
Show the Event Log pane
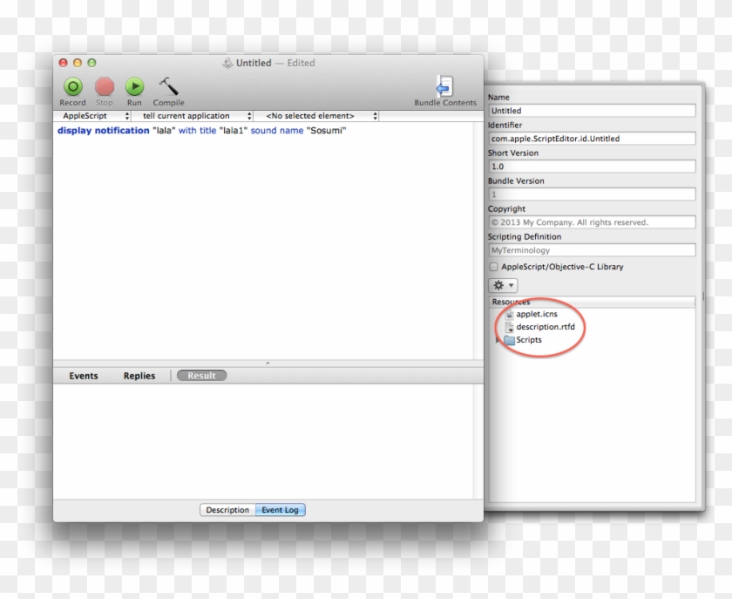tap(281, 510)
